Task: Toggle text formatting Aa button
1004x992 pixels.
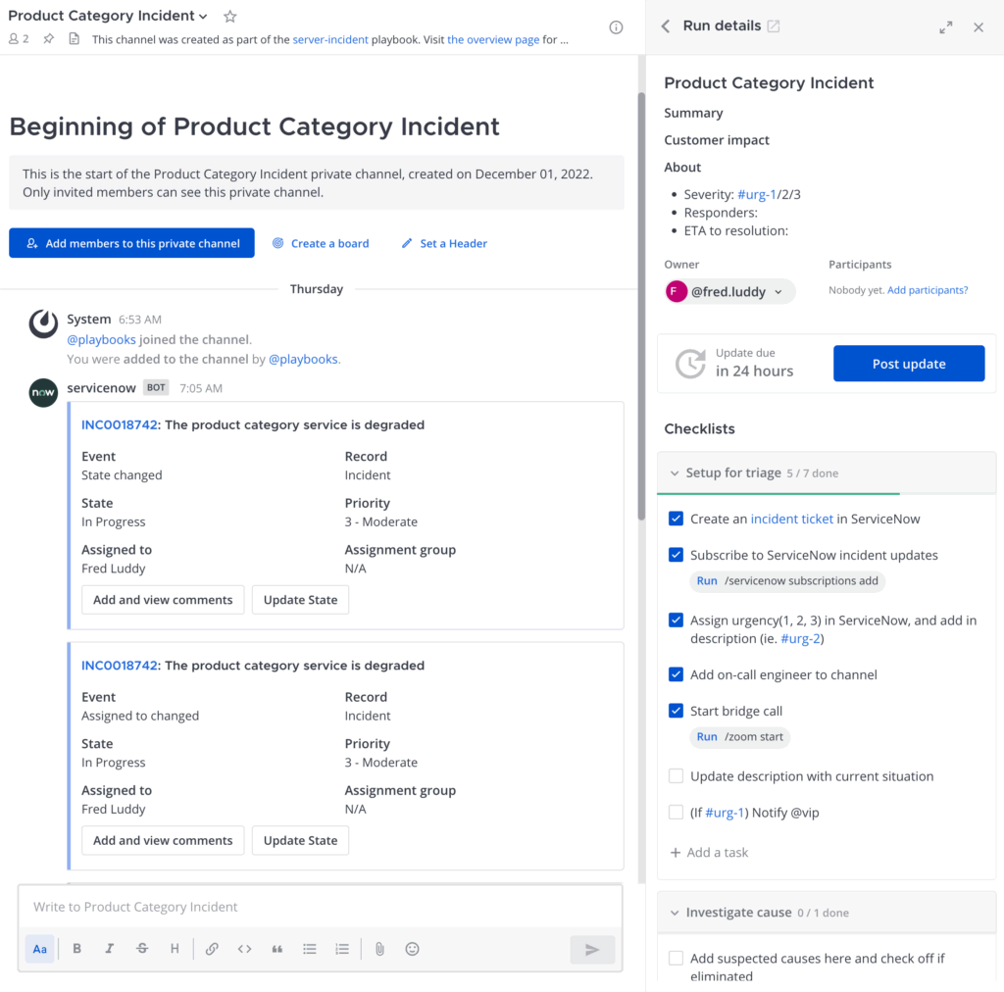Action: tap(39, 949)
